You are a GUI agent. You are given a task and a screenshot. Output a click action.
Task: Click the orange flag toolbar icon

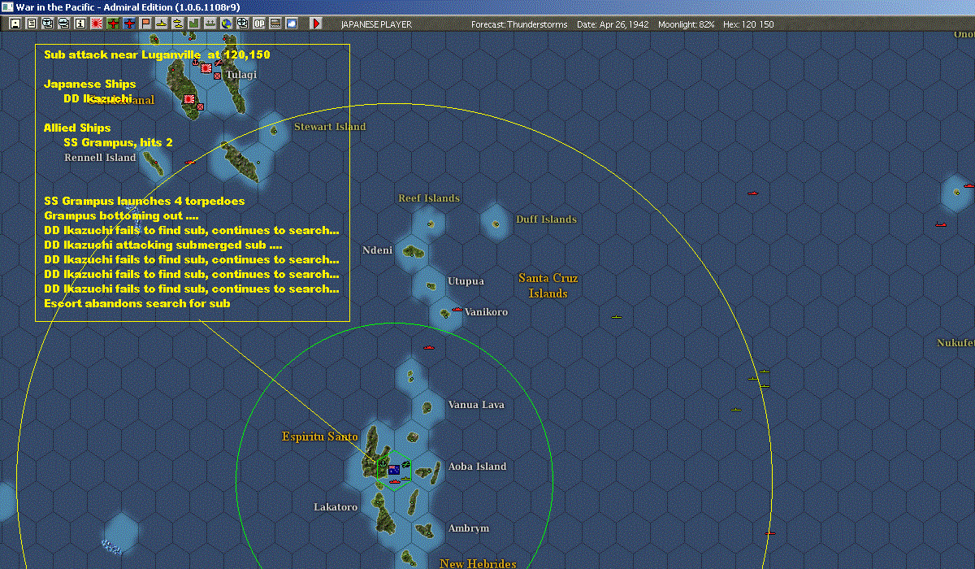(145, 24)
